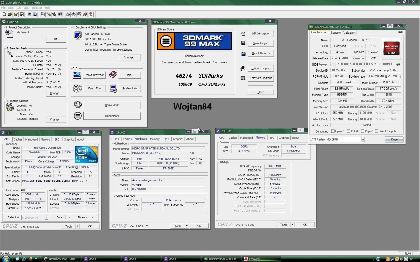This screenshot has width=420, height=262.
Task: Open the Run menu
Action: (x=18, y=8)
